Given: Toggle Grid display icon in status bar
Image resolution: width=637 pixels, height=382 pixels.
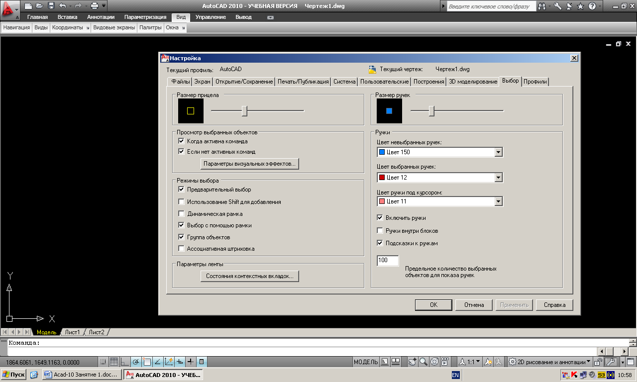Looking at the screenshot, I should tap(113, 362).
